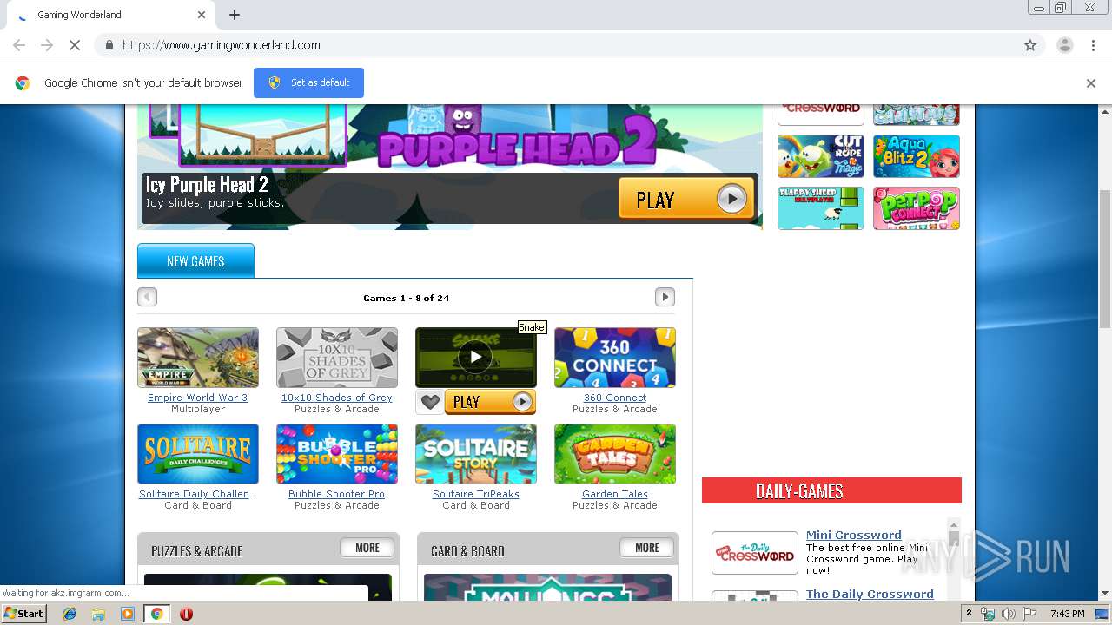Open Aqua Blitz 2 game icon
The width and height of the screenshot is (1112, 625).
click(x=917, y=156)
